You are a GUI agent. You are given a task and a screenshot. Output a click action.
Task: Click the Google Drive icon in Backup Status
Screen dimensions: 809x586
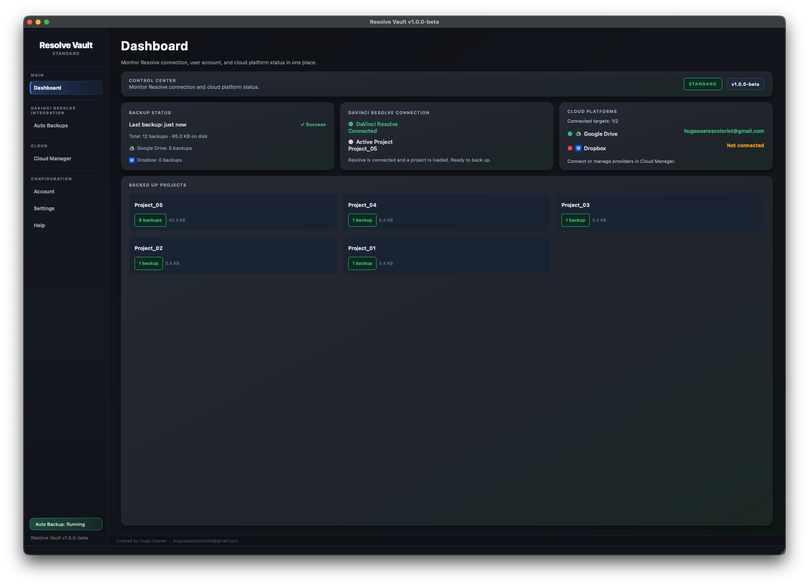131,148
